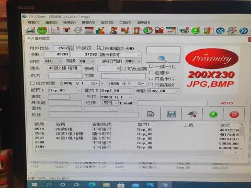Open the 性別 男性 dropdown

(x=110, y=103)
